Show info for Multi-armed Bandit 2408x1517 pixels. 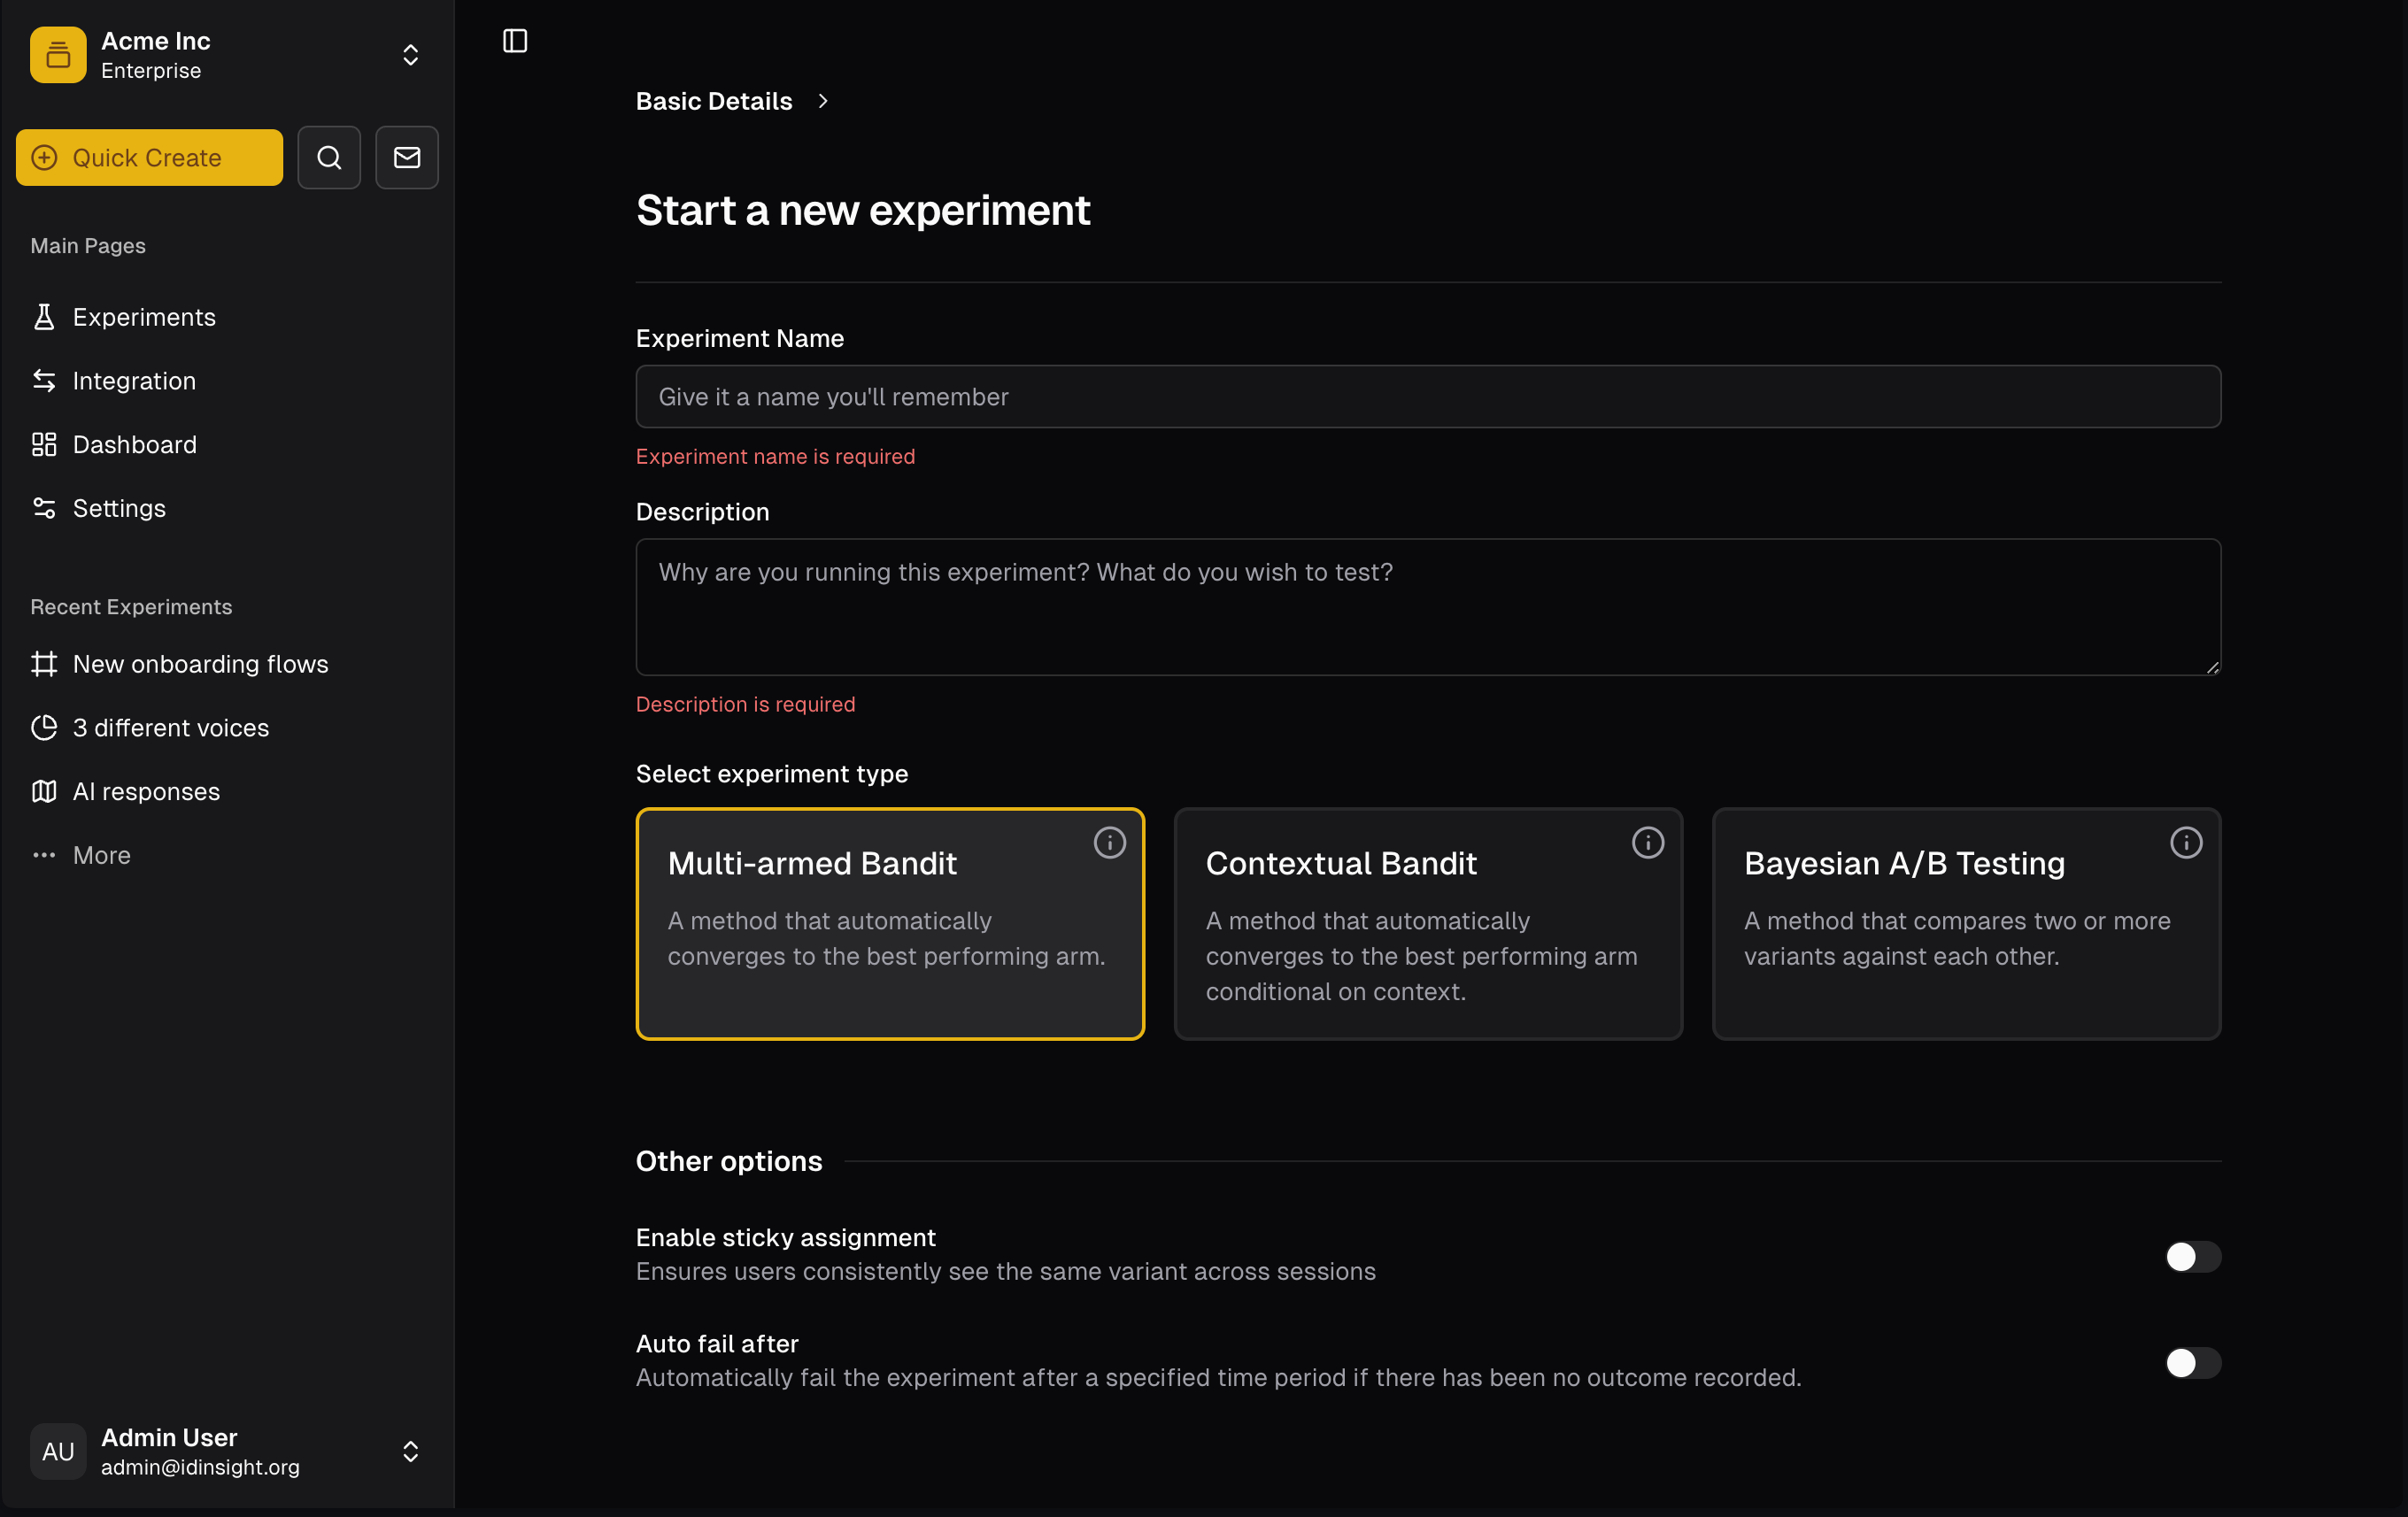1109,843
